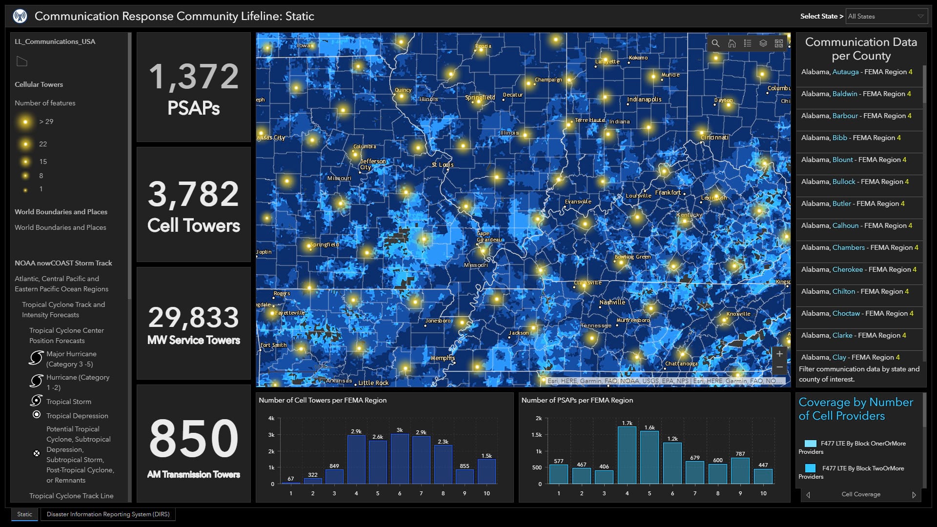Open the map legend list icon
Image resolution: width=937 pixels, height=527 pixels.
747,43
